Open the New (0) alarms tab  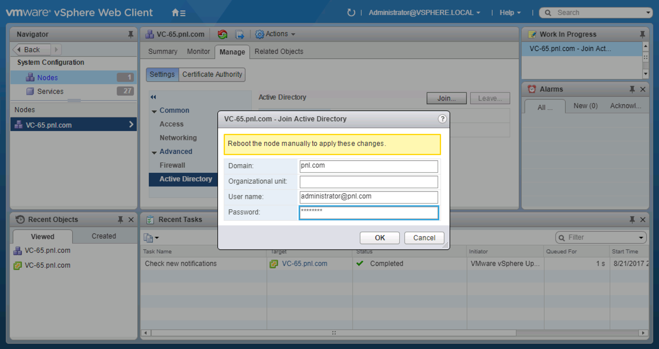tap(585, 106)
